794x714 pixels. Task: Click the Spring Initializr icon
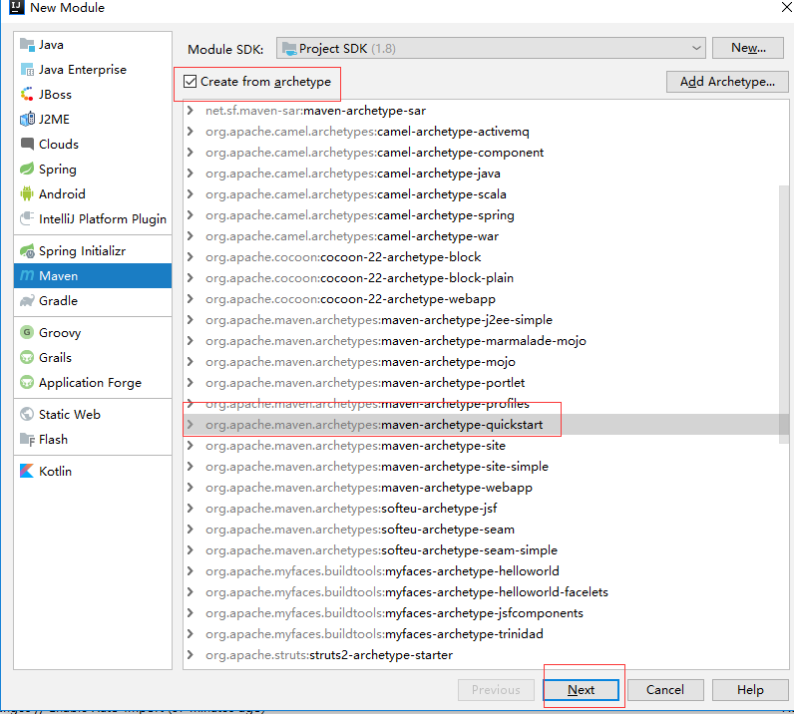27,250
